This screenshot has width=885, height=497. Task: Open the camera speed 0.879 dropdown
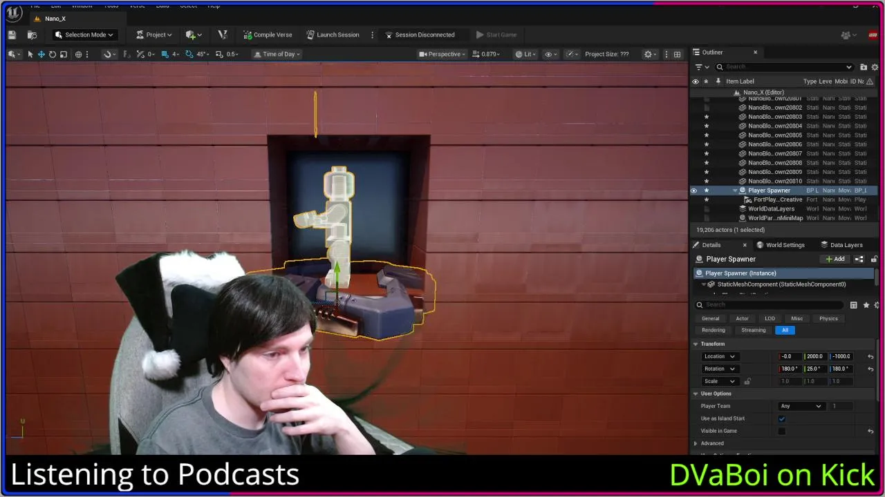tap(486, 54)
